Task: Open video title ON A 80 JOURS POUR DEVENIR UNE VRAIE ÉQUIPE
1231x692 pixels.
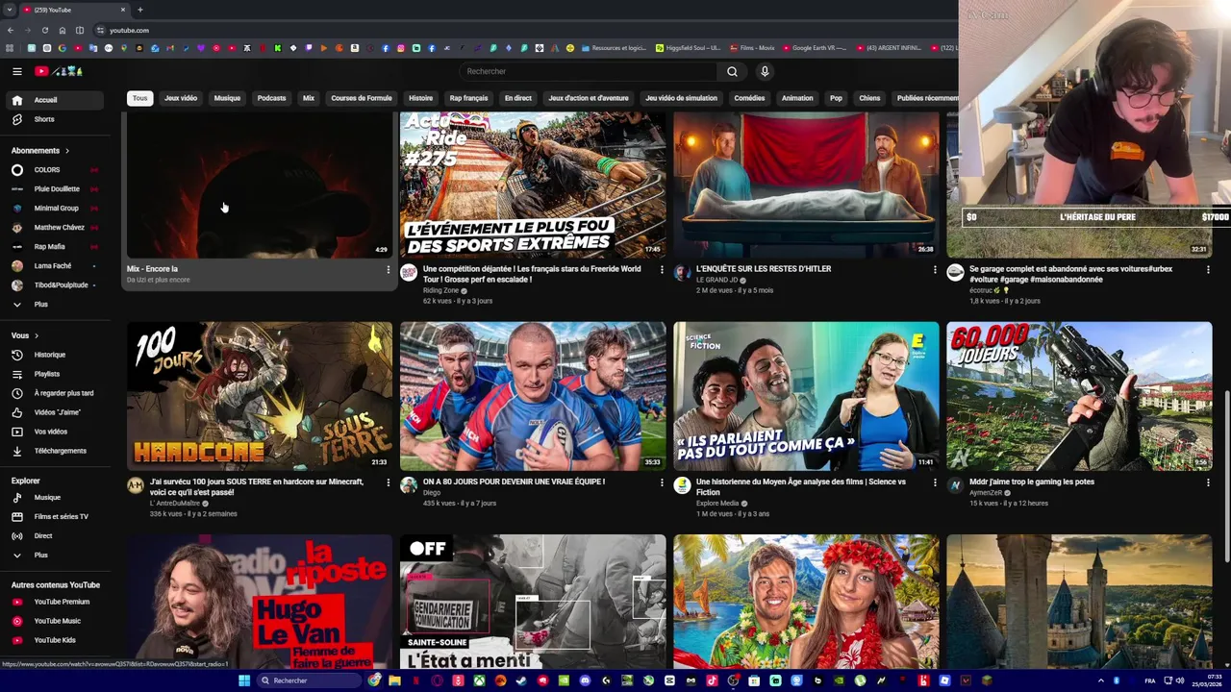Action: click(514, 482)
